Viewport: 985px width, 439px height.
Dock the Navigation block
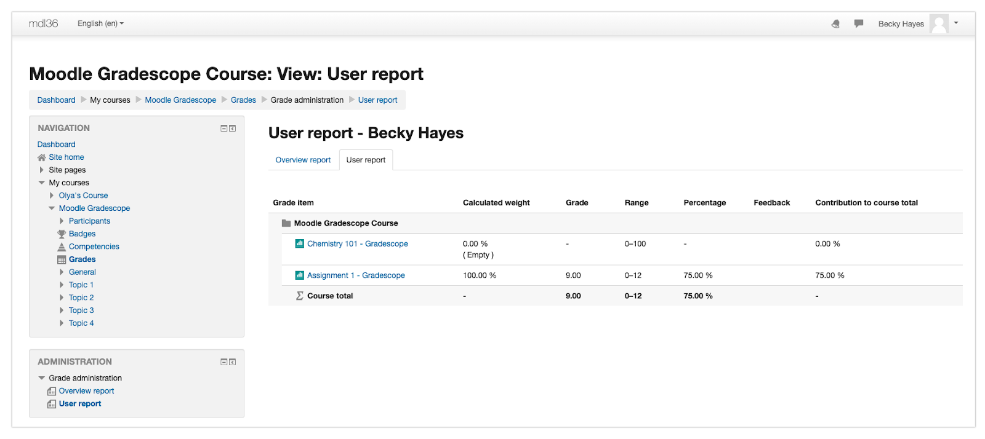233,128
